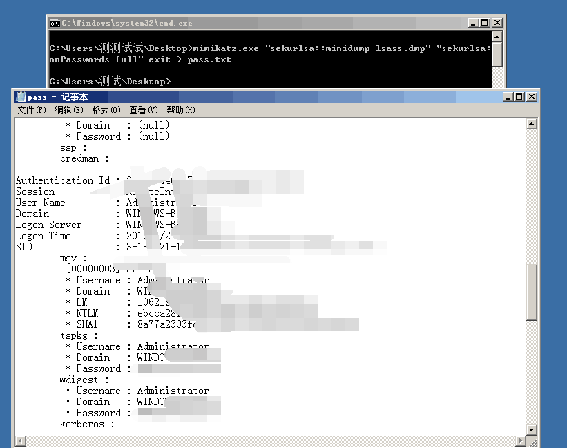
Task: Click the '* LM' hash line
Action: point(117,302)
